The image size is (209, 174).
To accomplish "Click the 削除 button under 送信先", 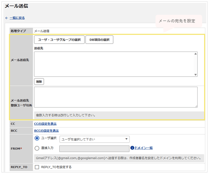I will (x=39, y=82).
